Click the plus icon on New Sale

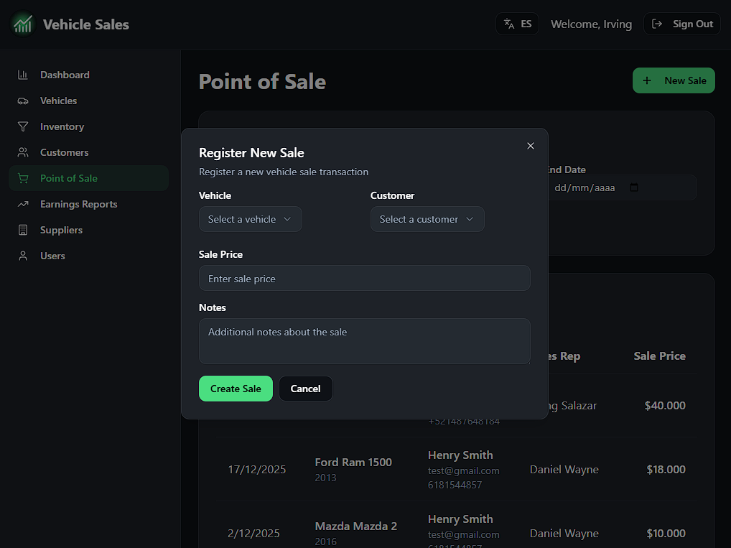pyautogui.click(x=647, y=80)
